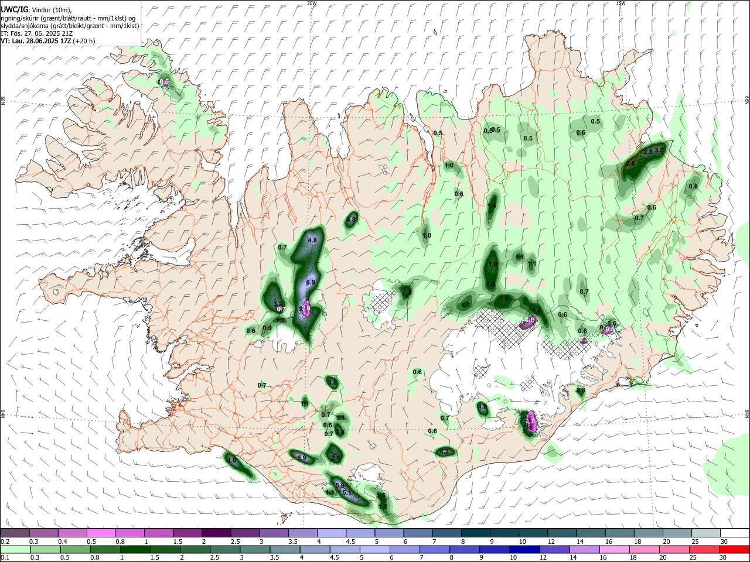Click the '15W' longitude label at the top
750x562 pixels.
(x=621, y=3)
